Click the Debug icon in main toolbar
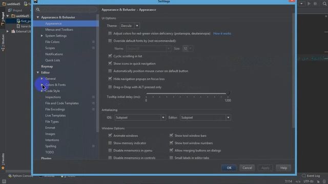328x184 pixels. (x=315, y=4)
